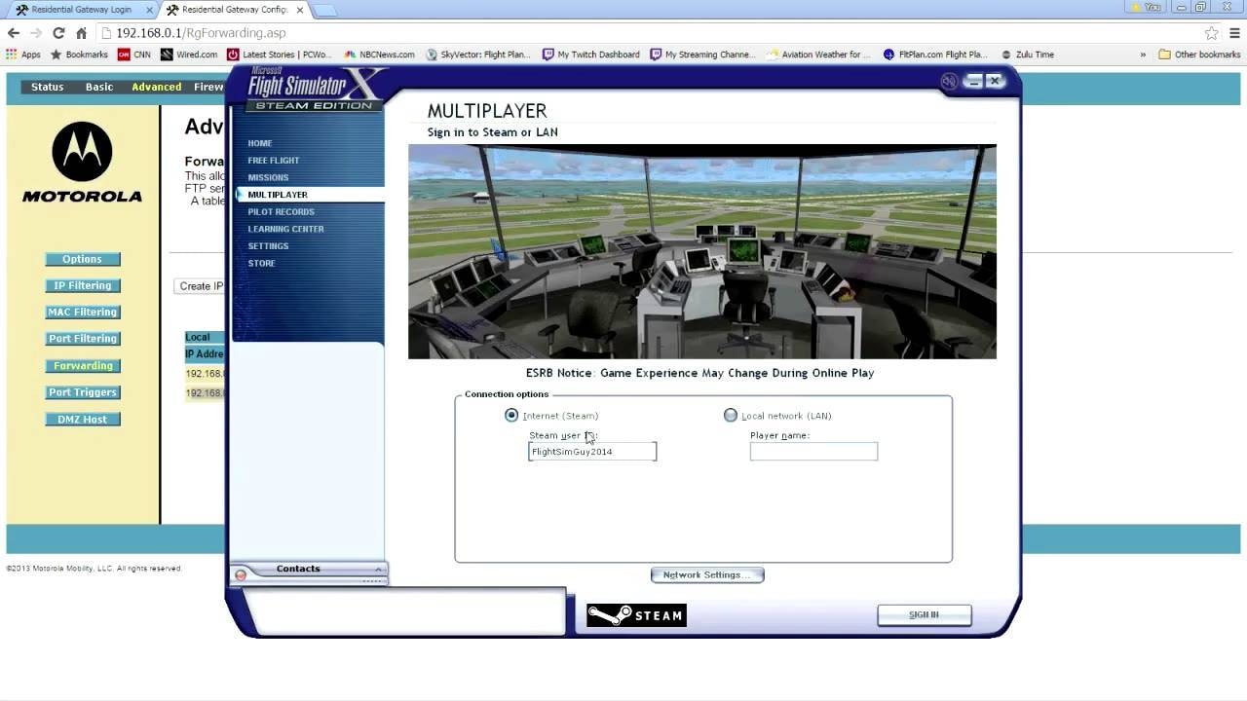Click the Steam logo in Flight Simulator
This screenshot has height=701, width=1247.
click(x=636, y=615)
